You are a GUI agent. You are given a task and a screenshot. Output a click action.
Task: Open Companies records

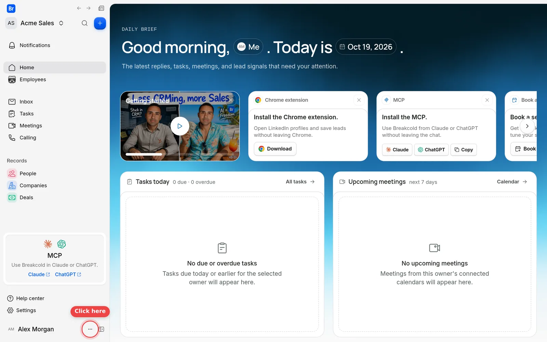point(55,185)
